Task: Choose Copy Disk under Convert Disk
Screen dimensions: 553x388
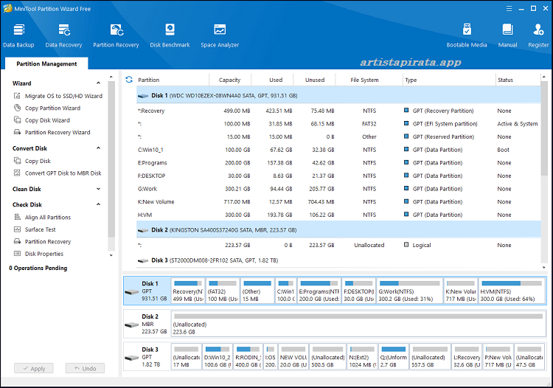Action: [x=32, y=161]
